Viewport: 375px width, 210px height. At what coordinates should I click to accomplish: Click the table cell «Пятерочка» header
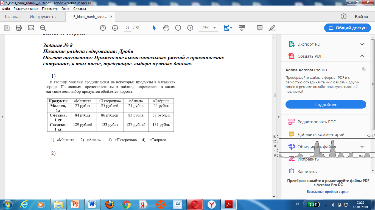point(110,101)
